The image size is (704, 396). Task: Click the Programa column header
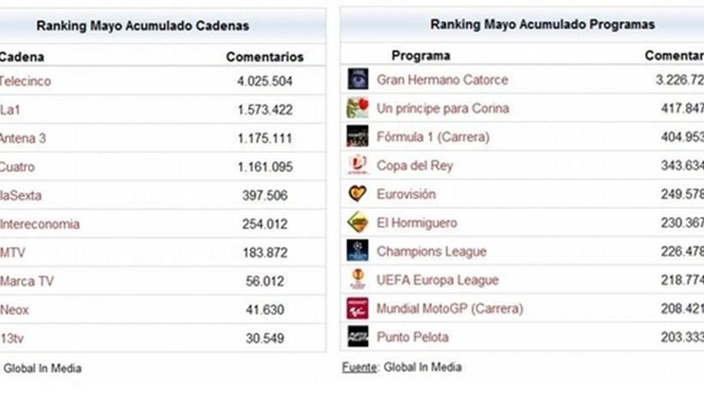421,56
